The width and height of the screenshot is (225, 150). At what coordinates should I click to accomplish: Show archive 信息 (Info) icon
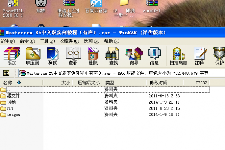154,56
